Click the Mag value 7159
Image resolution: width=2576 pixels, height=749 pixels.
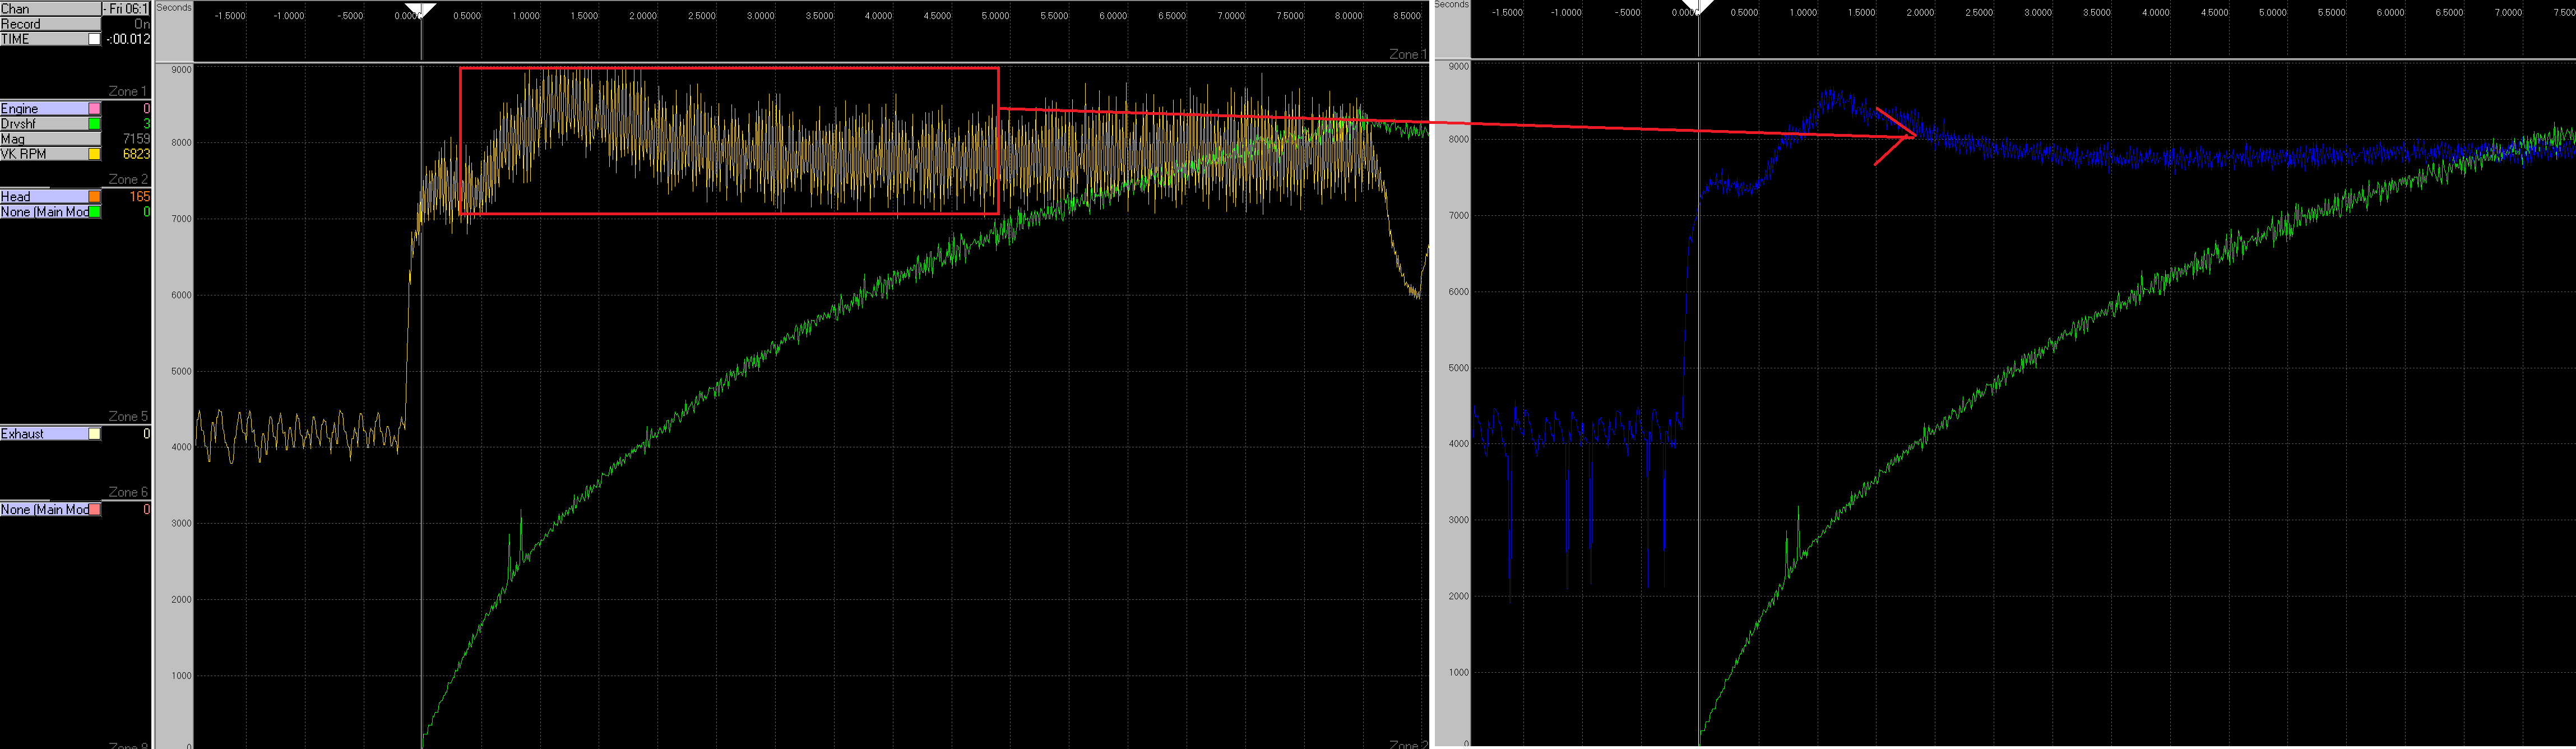[x=136, y=139]
